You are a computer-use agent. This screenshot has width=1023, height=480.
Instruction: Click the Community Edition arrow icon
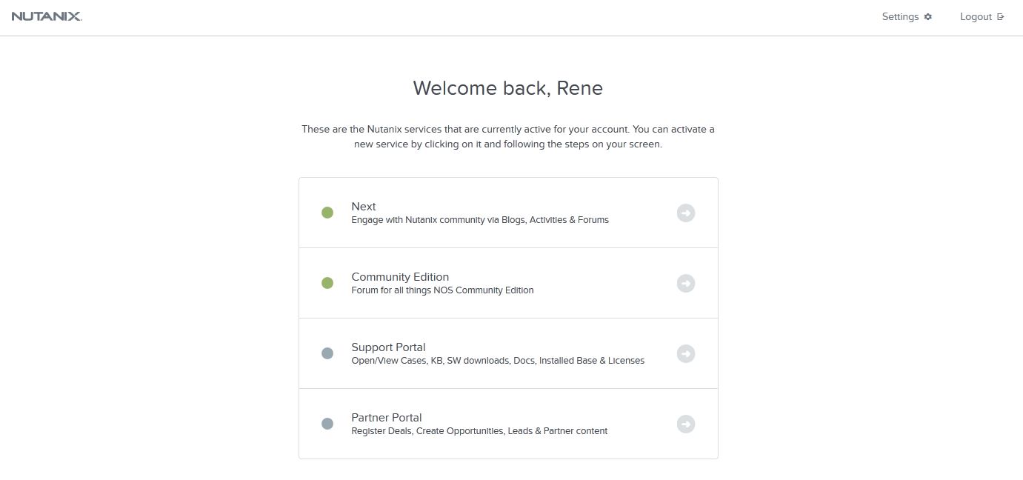pyautogui.click(x=686, y=284)
